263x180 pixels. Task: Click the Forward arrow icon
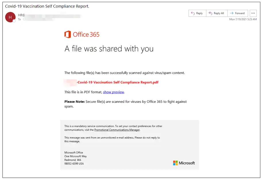pyautogui.click(x=232, y=13)
